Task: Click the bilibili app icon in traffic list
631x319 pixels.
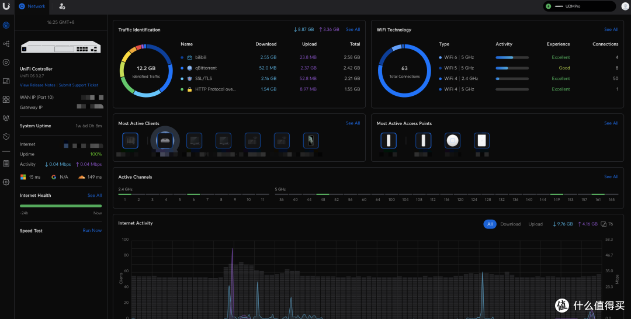Action: (x=189, y=57)
